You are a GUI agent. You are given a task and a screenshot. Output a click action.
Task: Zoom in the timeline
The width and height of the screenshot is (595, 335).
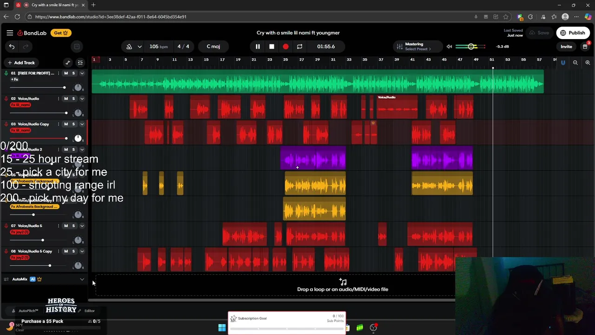[588, 62]
